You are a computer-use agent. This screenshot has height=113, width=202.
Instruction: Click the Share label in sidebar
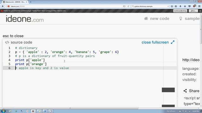(x=194, y=91)
